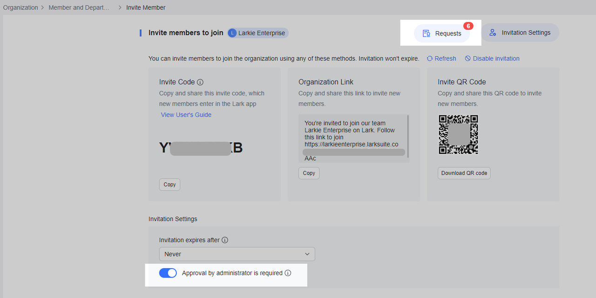Copy the organization link
The height and width of the screenshot is (298, 596).
(x=309, y=173)
